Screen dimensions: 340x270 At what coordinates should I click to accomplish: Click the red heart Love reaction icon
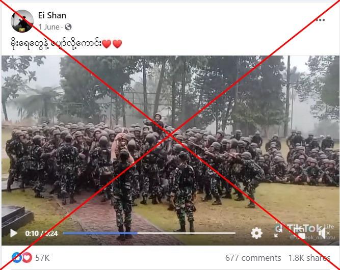pyautogui.click(x=27, y=258)
